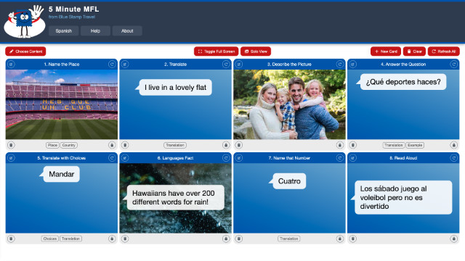Refresh the '7. Name that Number' card
Viewport: 465px width, 261px height.
point(339,158)
